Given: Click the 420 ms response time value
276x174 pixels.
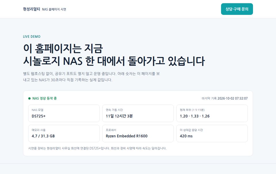Looking at the screenshot, I should pyautogui.click(x=186, y=136).
